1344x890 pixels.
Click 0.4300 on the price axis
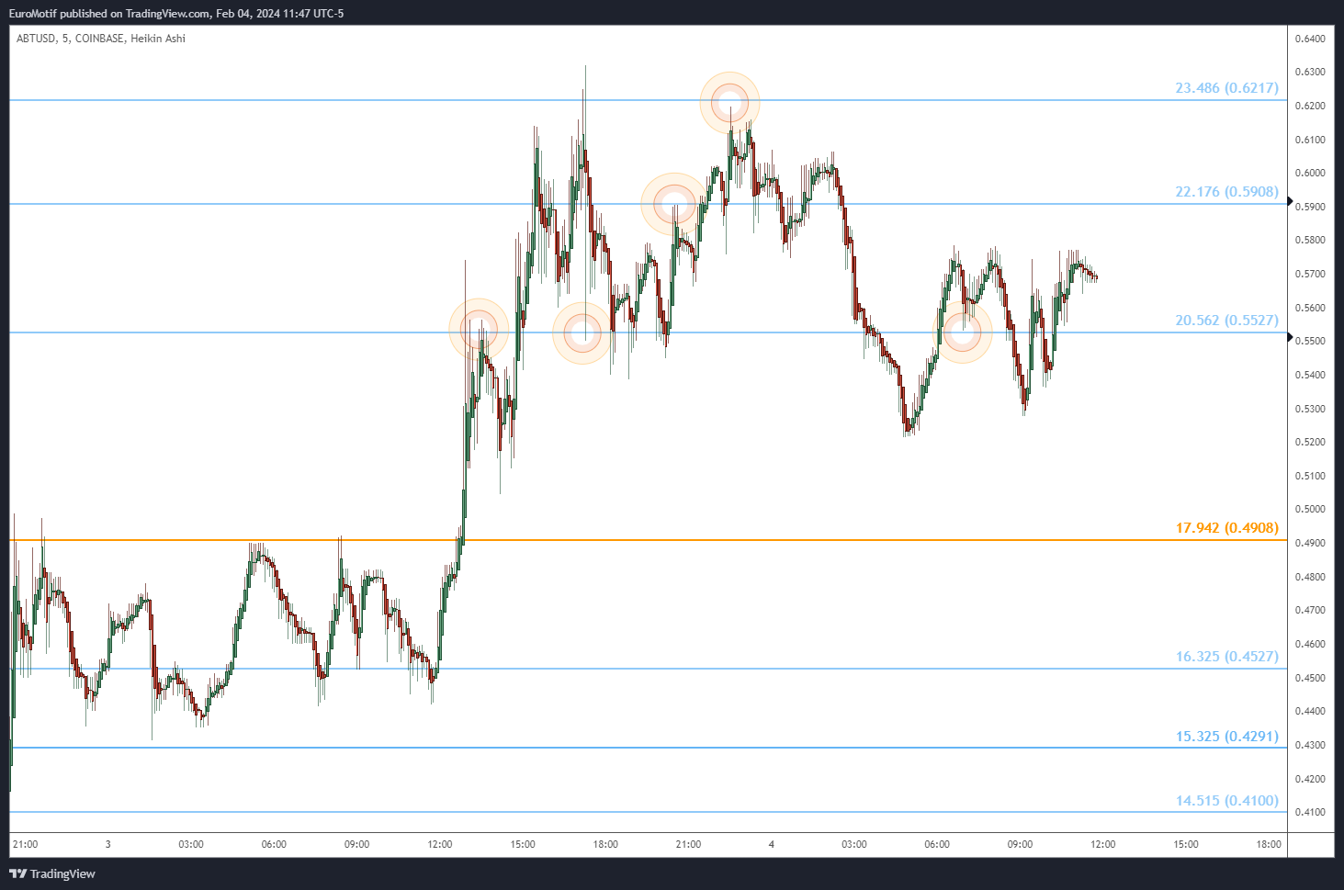1310,745
